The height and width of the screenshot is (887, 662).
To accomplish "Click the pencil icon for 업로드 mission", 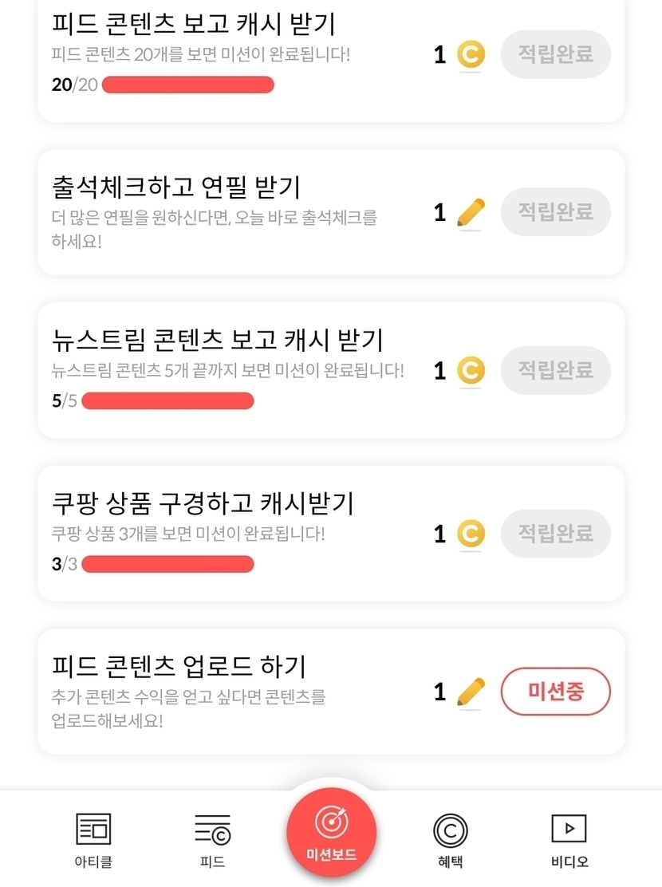I will click(471, 692).
